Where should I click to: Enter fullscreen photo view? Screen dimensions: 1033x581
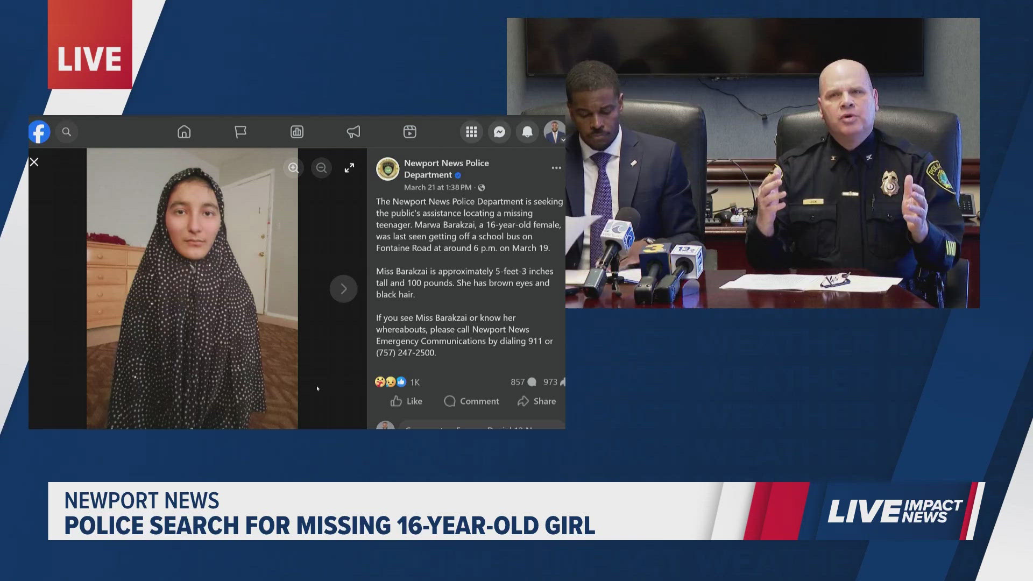pos(349,168)
